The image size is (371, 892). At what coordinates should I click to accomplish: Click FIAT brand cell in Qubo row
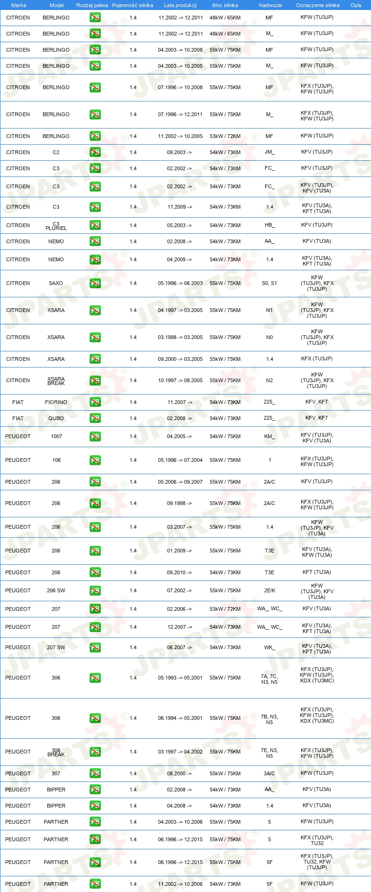pos(18,418)
